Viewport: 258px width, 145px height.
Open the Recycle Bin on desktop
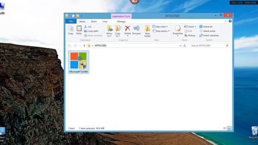tap(254, 133)
